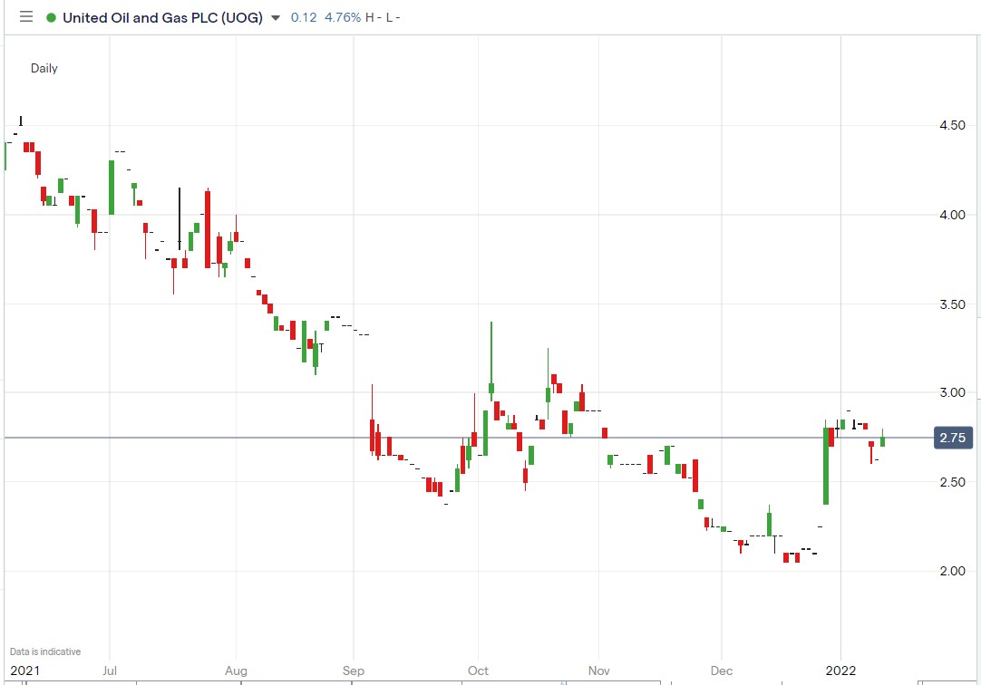Open the hamburger menu
981x685 pixels.
25,16
